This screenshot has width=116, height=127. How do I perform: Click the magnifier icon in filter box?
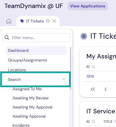pyautogui.click(x=7, y=38)
